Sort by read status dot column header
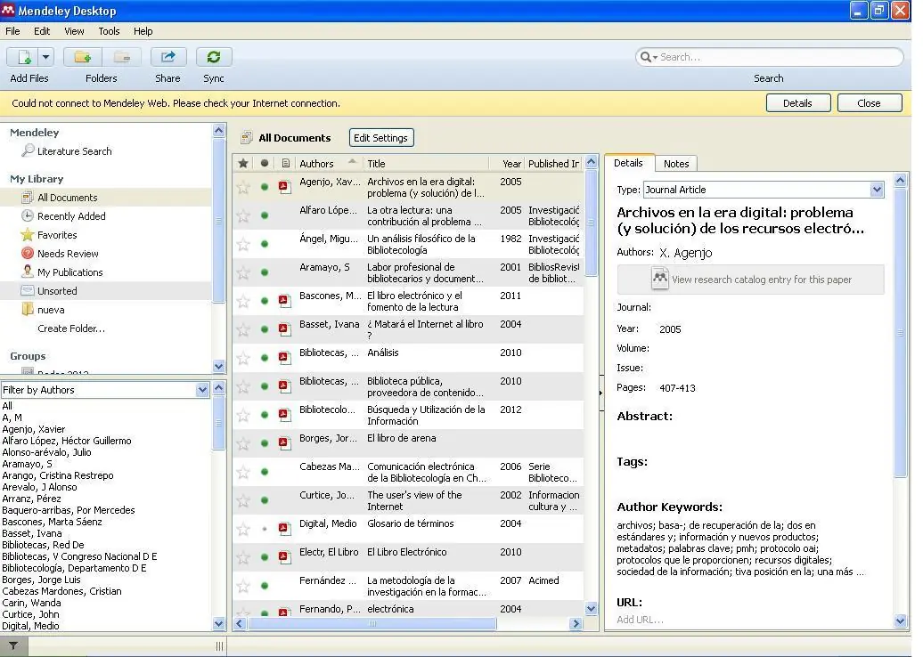The height and width of the screenshot is (657, 923). 265,164
